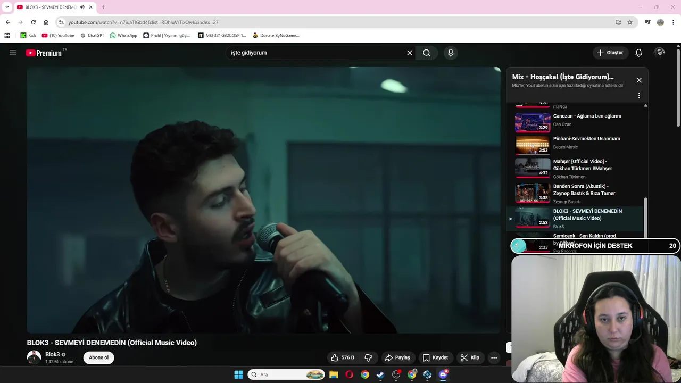Viewport: 681px width, 383px height.
Task: Reload the YouTube page
Action: point(33,22)
